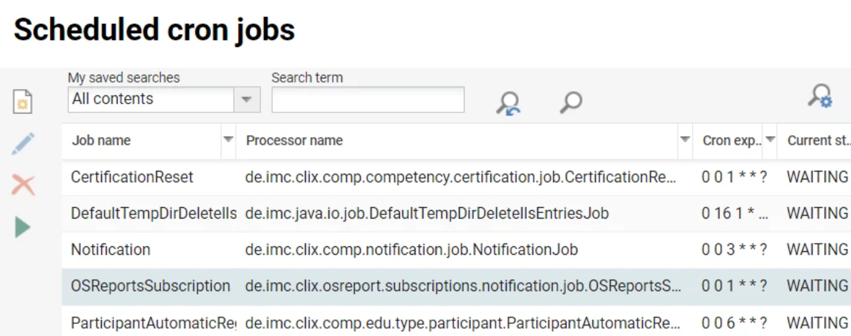
Task: Click the pencil edit job icon
Action: 24,144
